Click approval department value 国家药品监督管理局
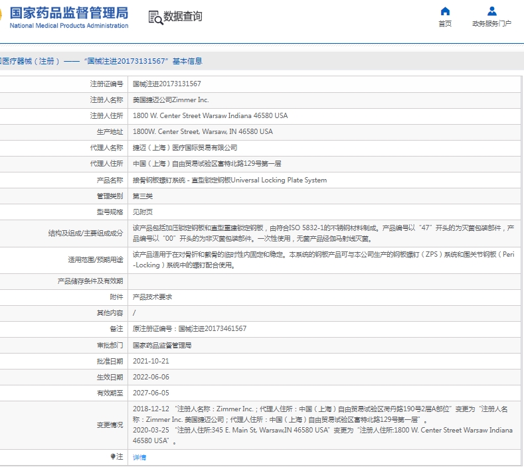 (x=162, y=345)
